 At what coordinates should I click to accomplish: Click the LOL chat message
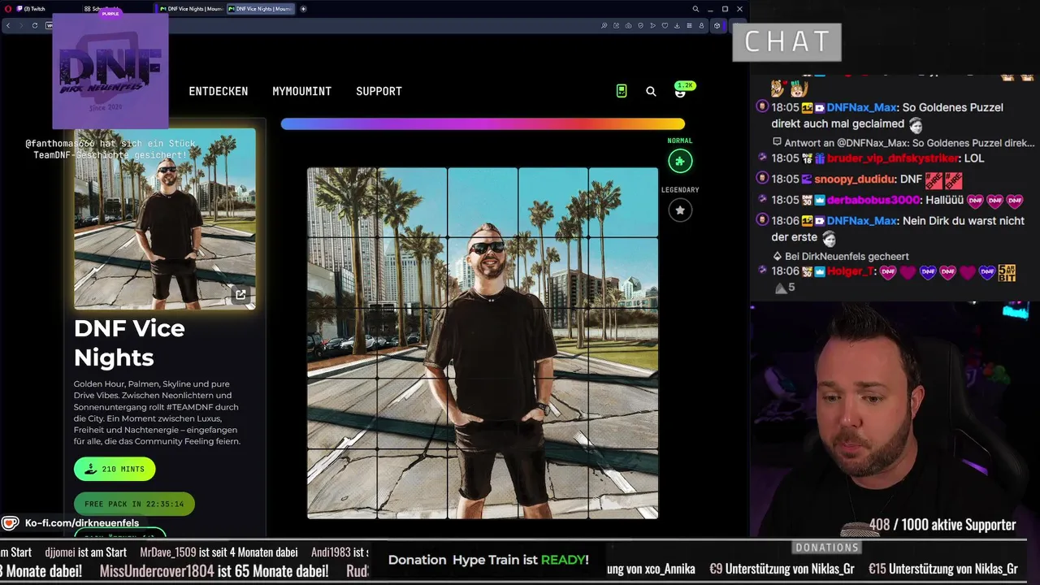click(x=974, y=158)
